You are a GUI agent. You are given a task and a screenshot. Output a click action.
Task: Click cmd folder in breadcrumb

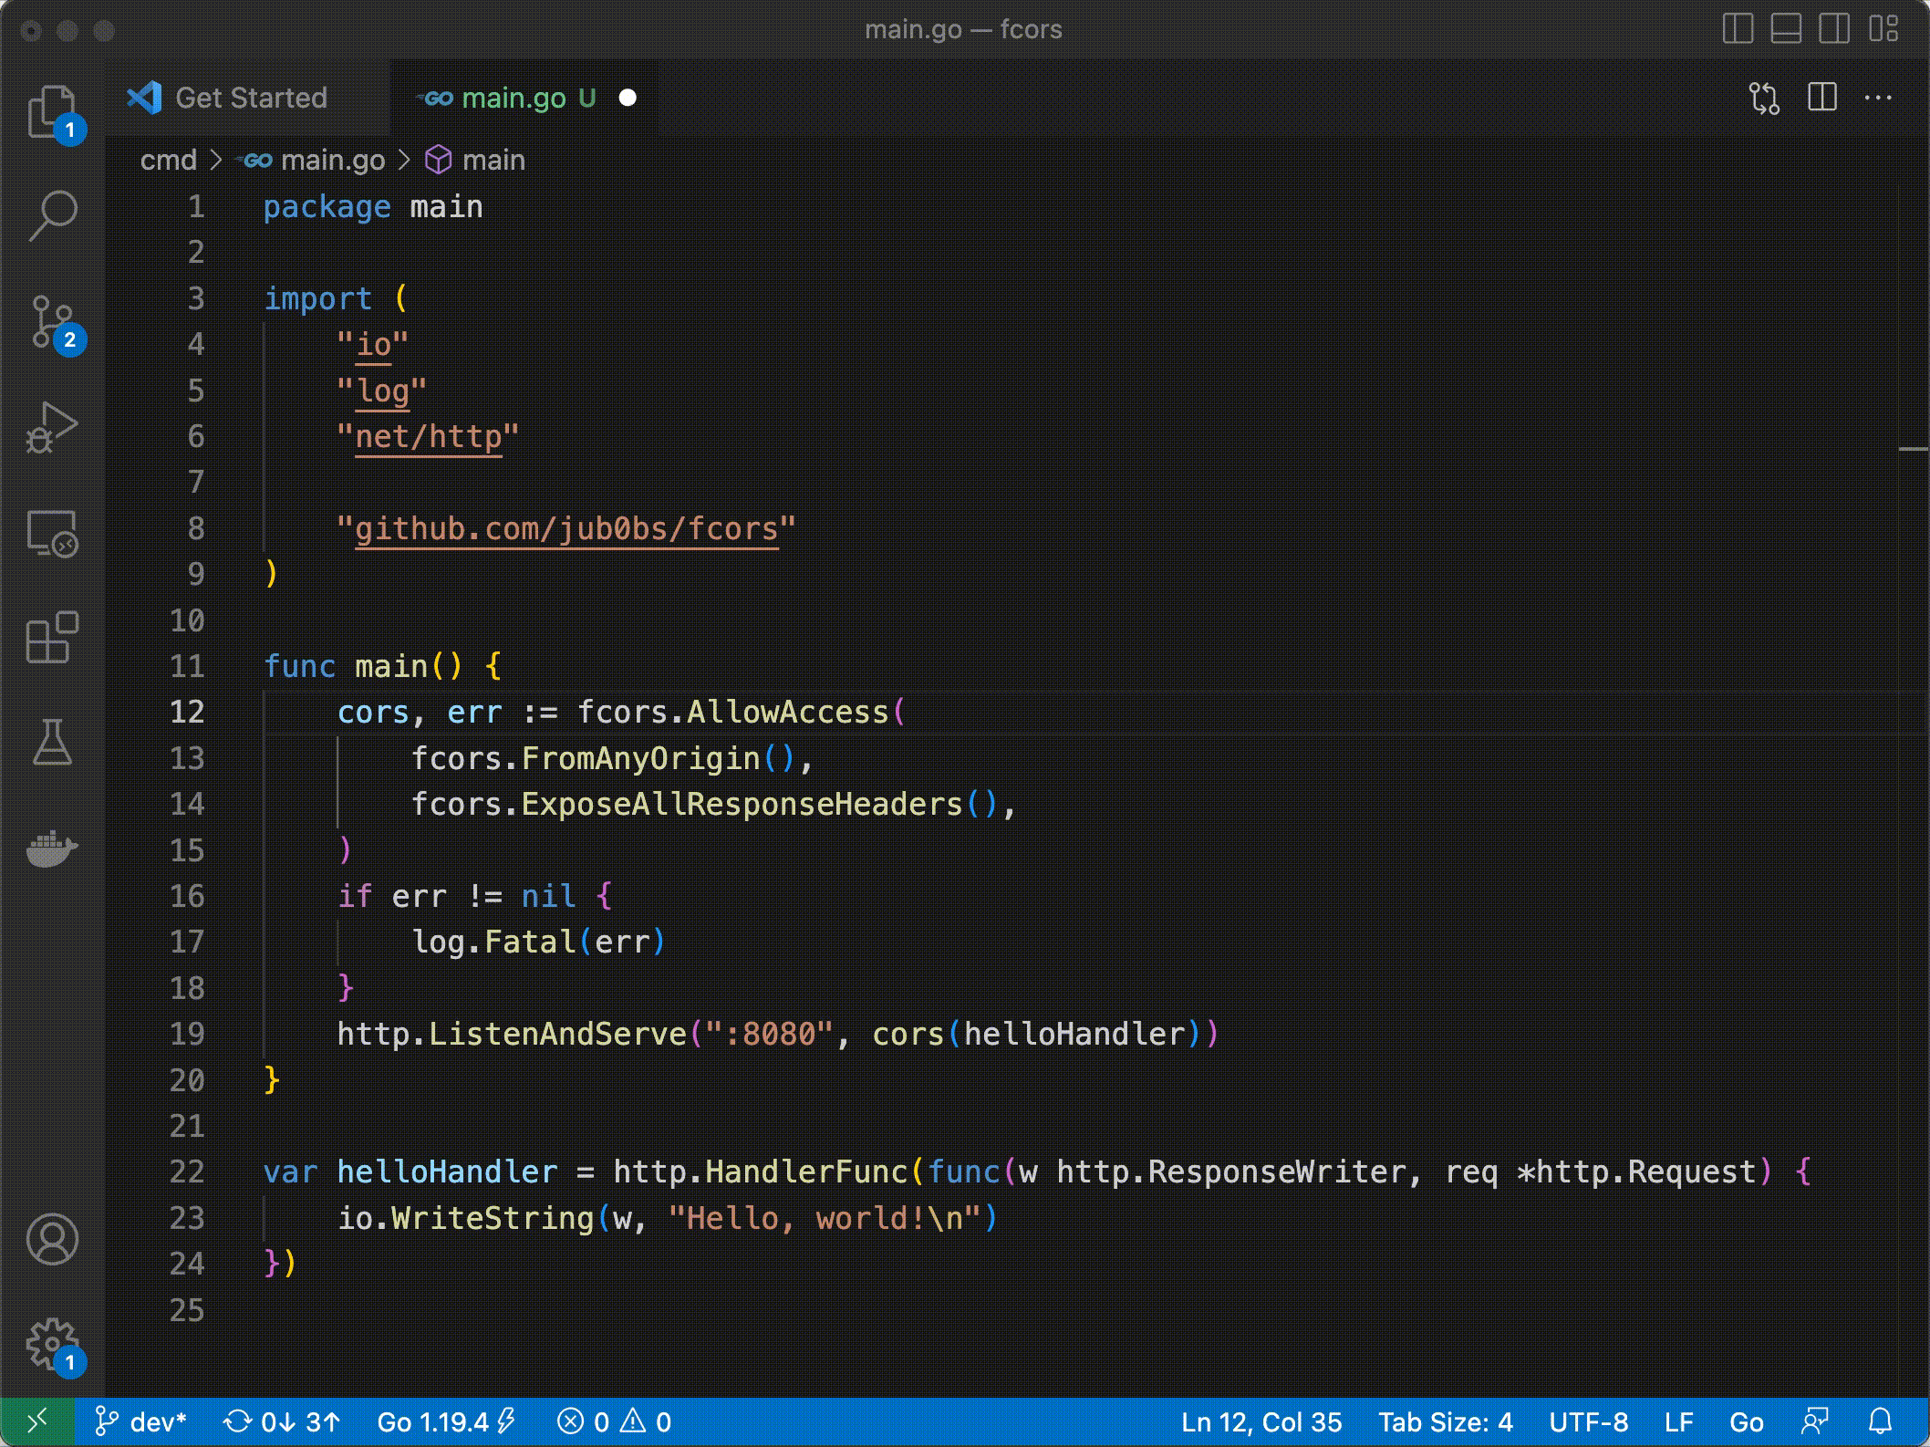169,161
